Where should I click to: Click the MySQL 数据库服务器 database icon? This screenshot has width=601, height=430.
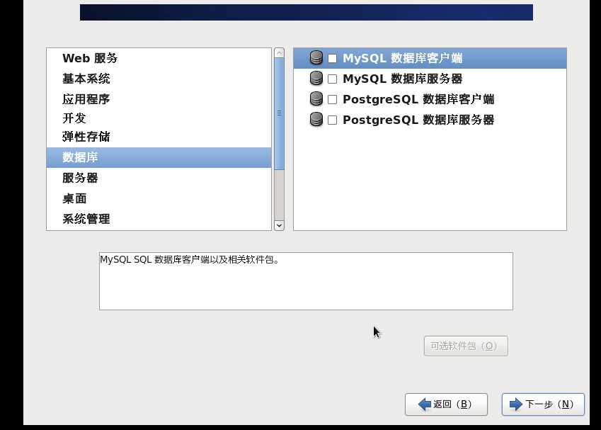pyautogui.click(x=316, y=79)
